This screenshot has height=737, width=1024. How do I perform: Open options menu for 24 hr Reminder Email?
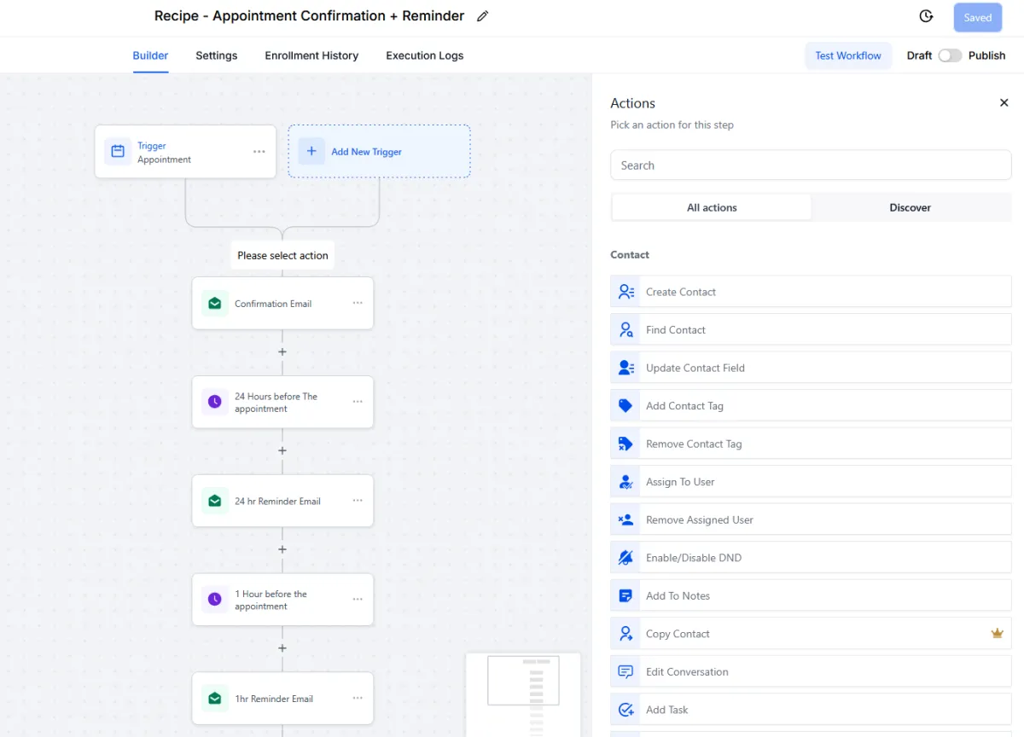(x=358, y=501)
